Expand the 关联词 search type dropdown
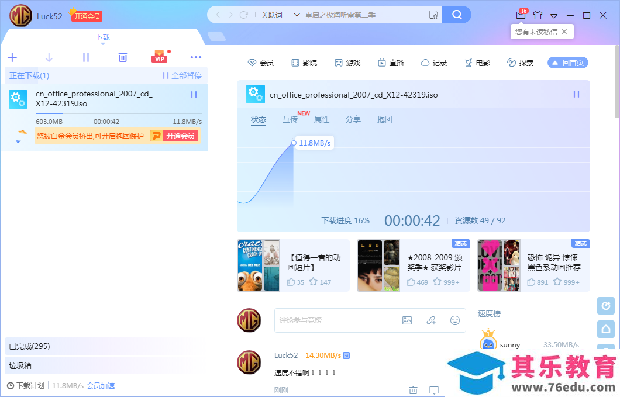 click(x=297, y=15)
